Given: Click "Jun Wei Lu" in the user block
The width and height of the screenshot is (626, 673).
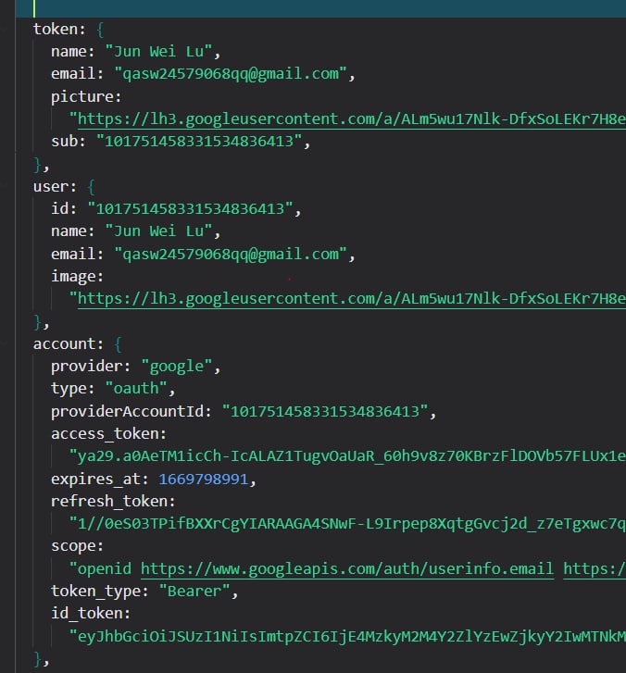Looking at the screenshot, I should (159, 231).
